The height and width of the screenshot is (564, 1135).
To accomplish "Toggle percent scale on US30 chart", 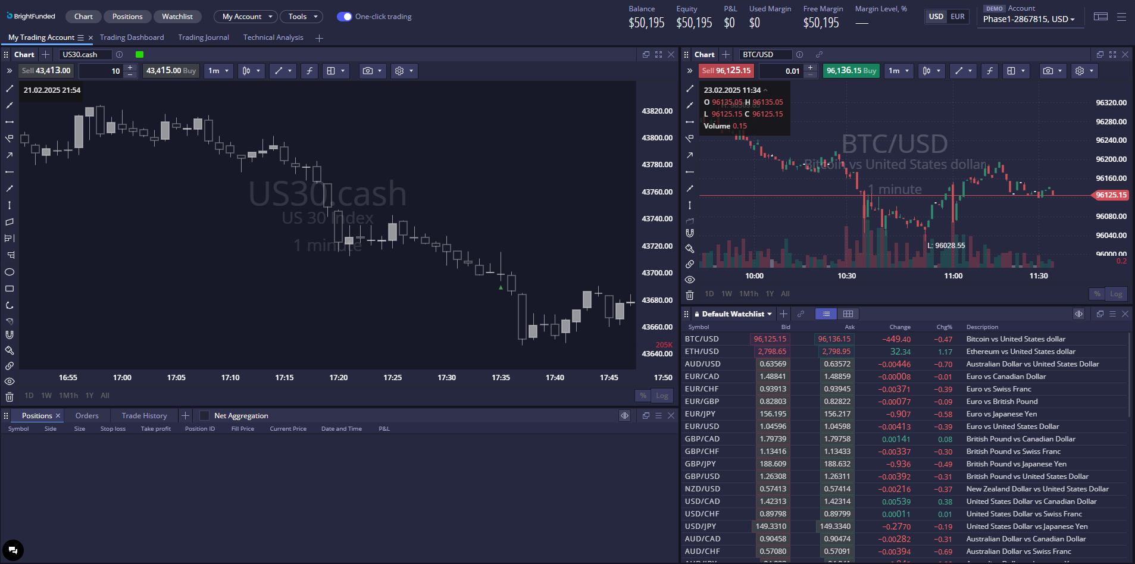I will [x=643, y=396].
